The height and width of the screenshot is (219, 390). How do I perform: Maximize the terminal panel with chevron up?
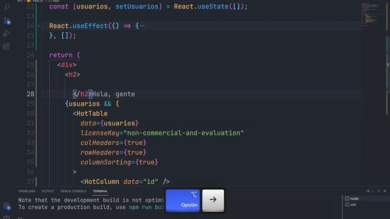379,191
